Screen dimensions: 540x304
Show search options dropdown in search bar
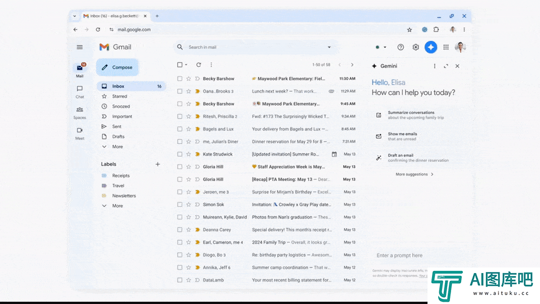[329, 47]
